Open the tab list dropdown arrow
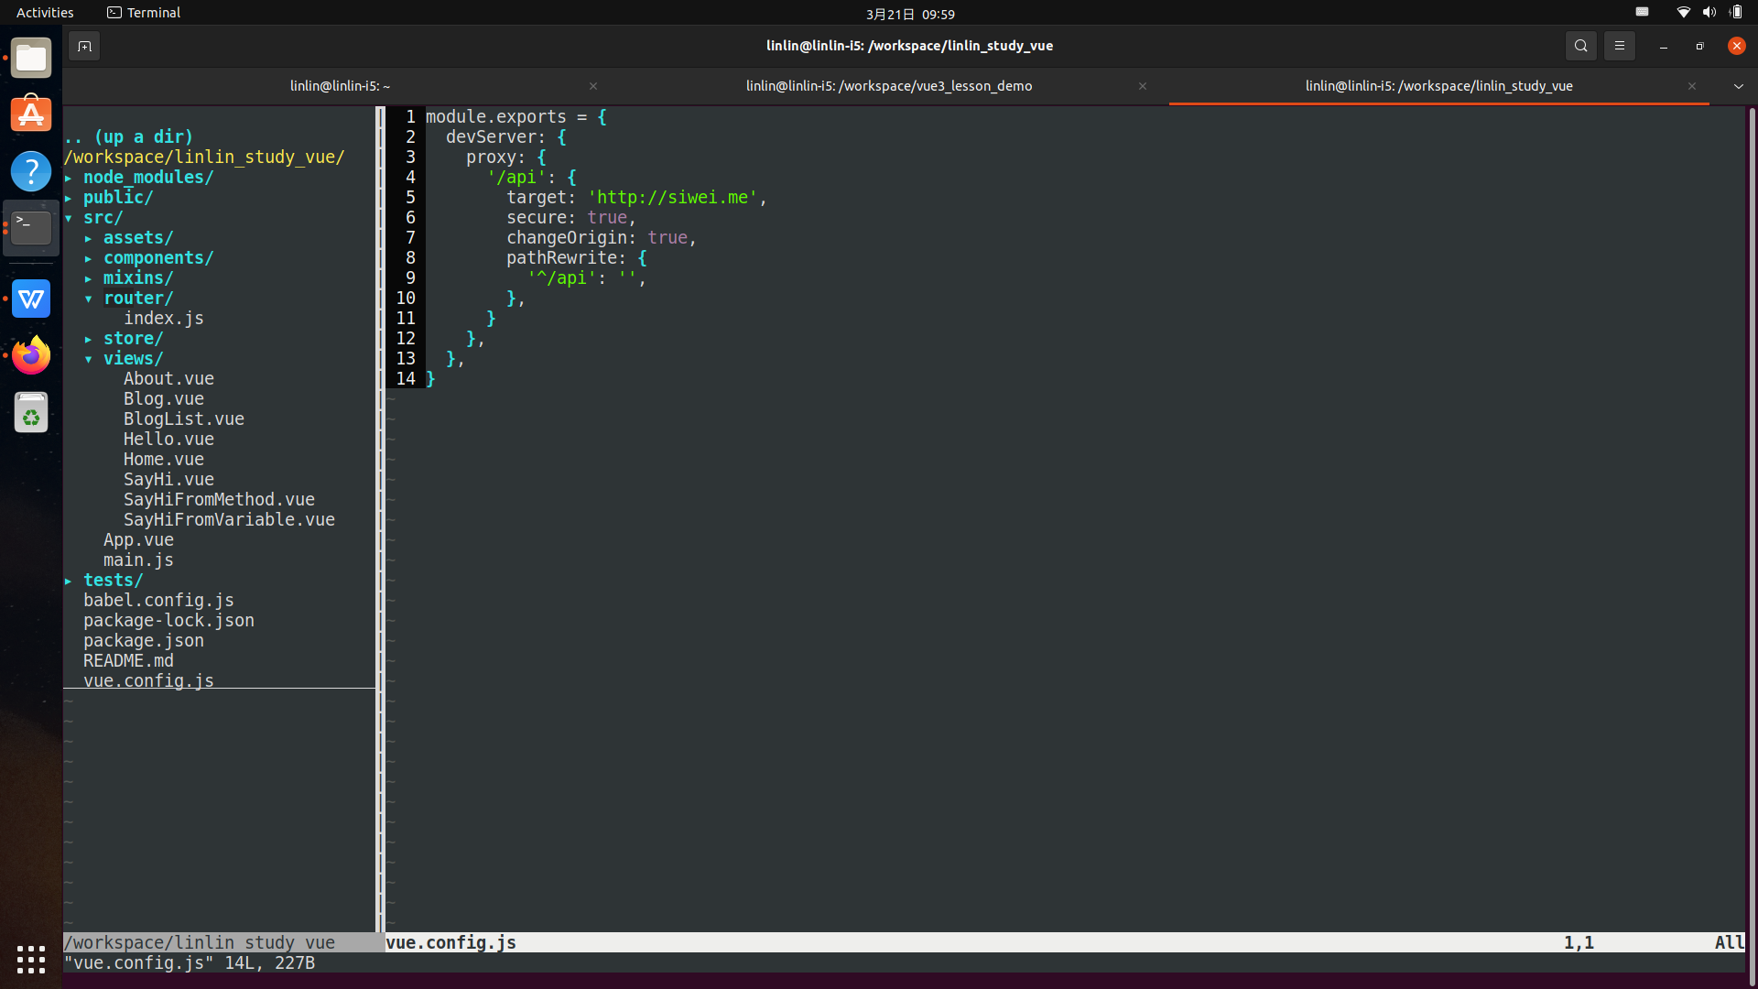This screenshot has width=1758, height=989. 1738,86
